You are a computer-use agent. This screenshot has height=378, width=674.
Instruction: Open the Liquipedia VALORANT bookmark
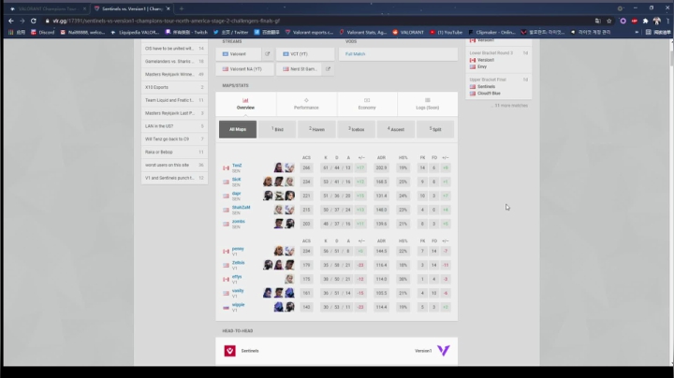click(135, 32)
